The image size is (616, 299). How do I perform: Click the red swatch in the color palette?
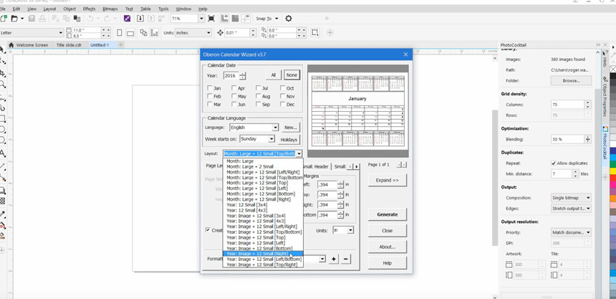[x=613, y=178]
